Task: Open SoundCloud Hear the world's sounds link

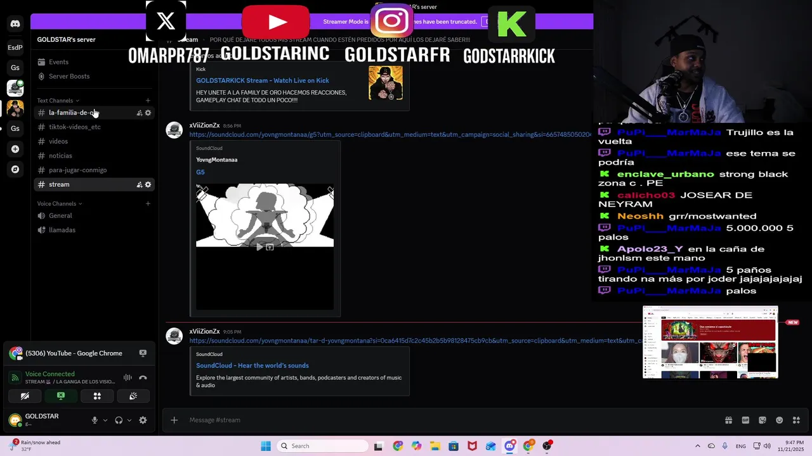Action: [x=252, y=365]
